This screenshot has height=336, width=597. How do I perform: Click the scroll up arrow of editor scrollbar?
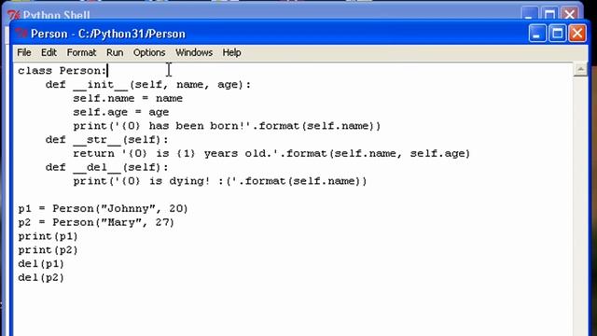click(x=580, y=70)
